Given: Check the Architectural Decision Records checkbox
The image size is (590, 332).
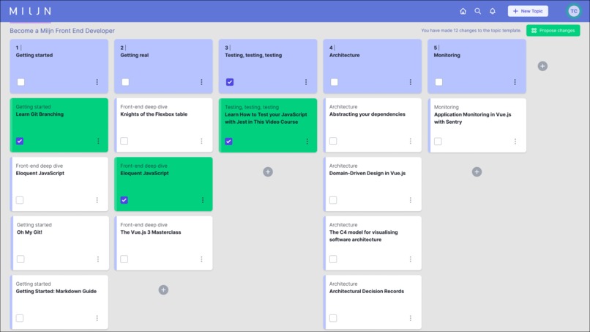Looking at the screenshot, I should pyautogui.click(x=333, y=318).
